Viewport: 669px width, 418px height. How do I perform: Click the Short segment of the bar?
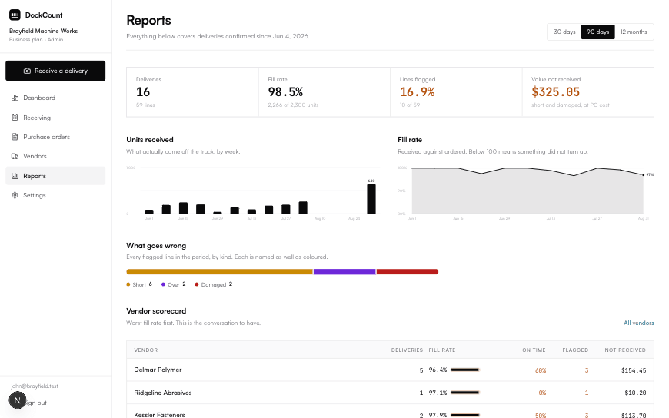[x=219, y=272]
